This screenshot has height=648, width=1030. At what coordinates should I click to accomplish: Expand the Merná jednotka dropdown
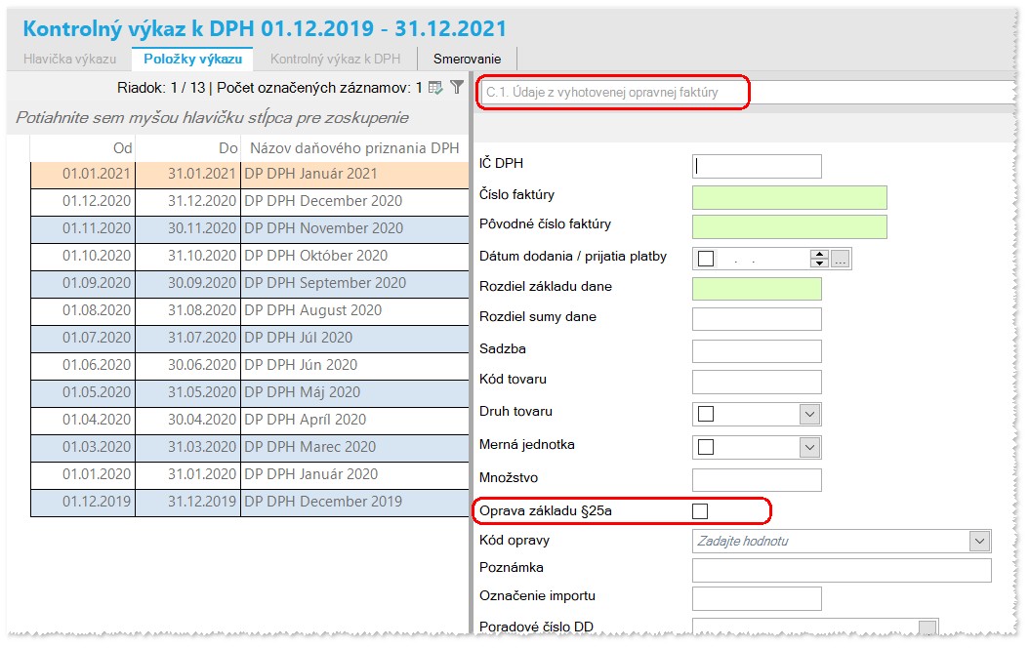coord(809,448)
